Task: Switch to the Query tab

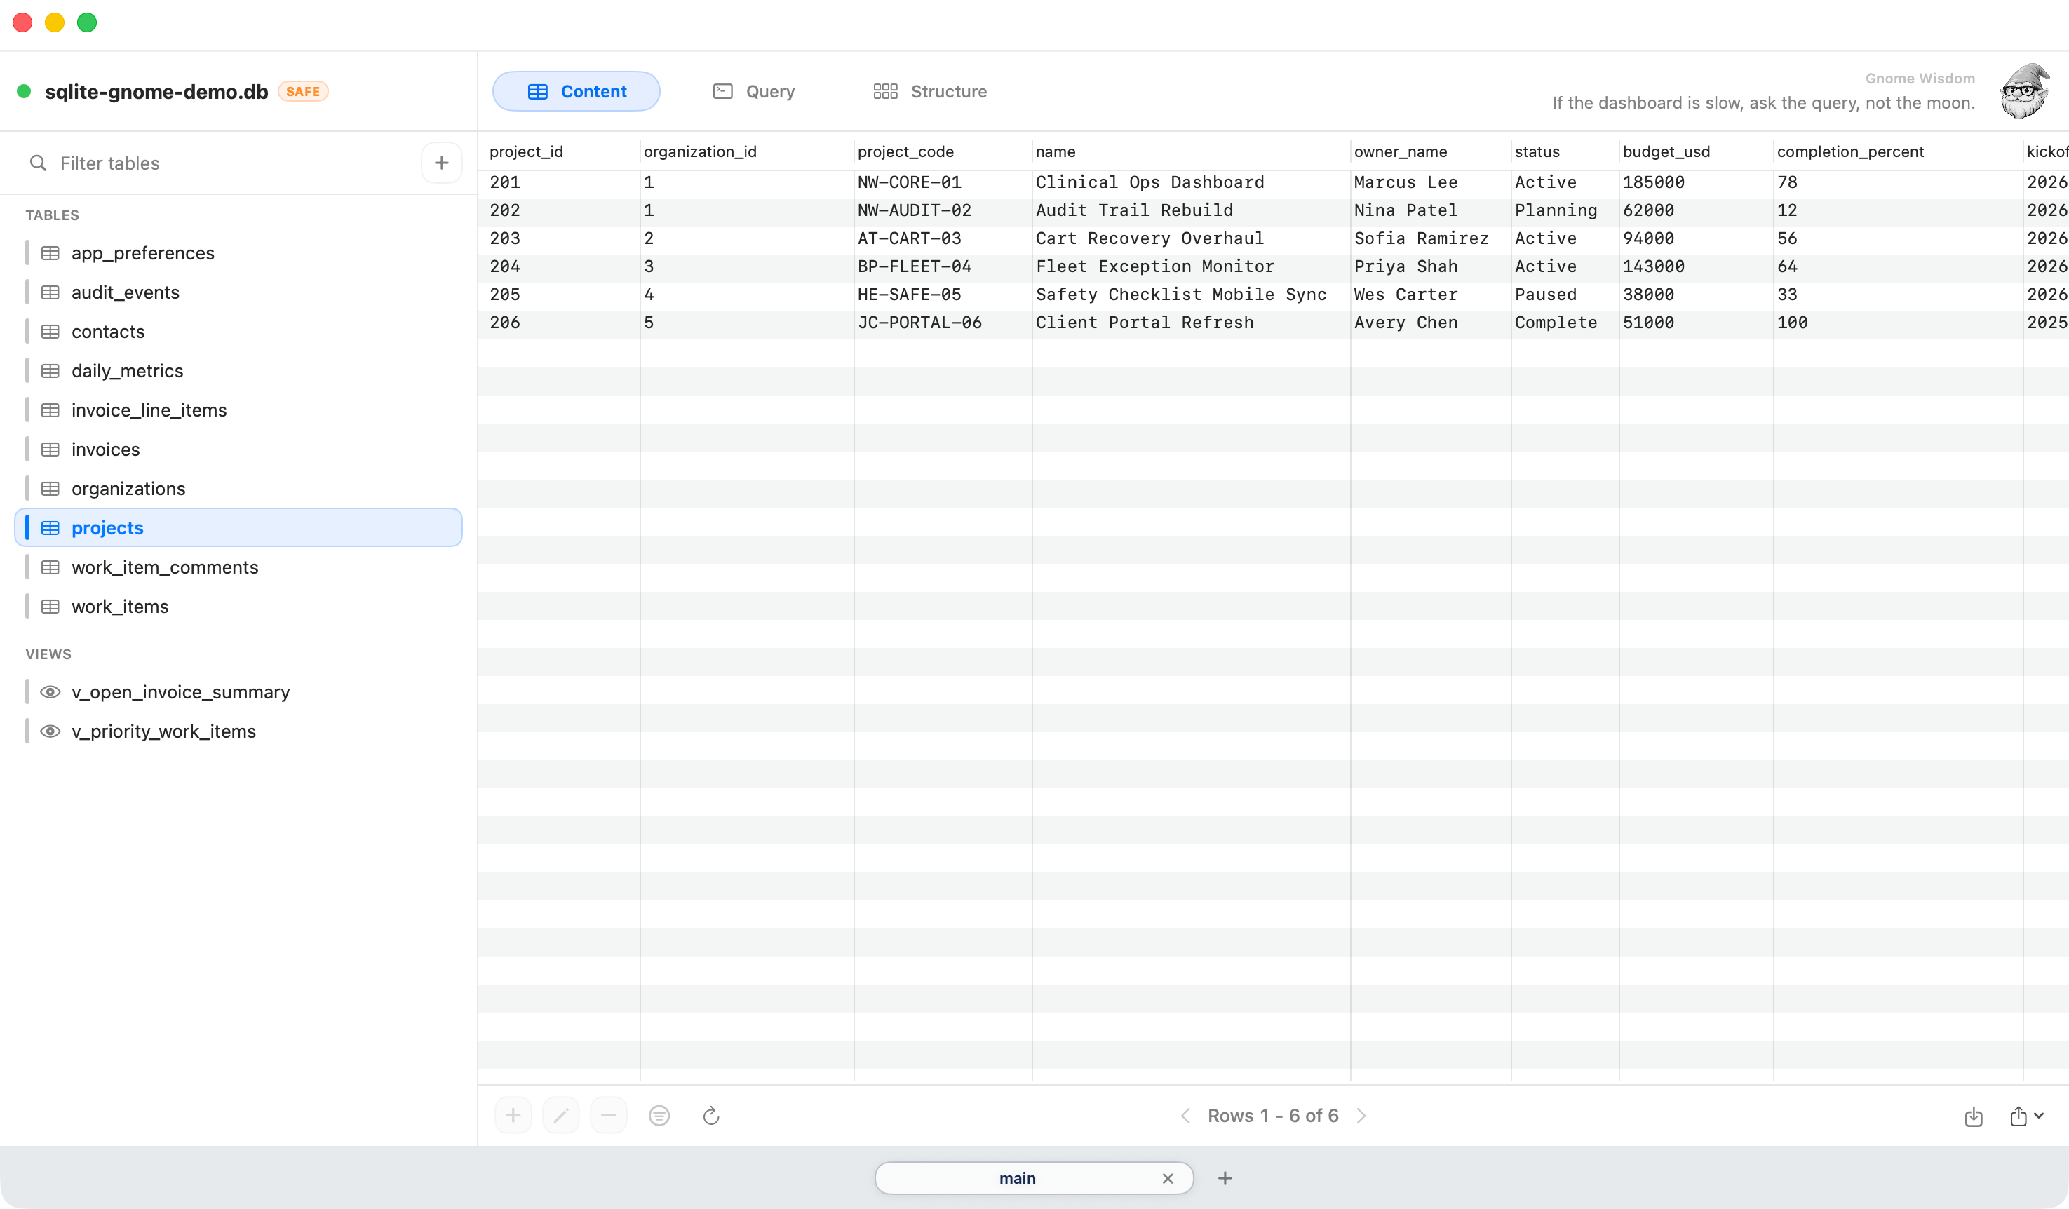Action: pyautogui.click(x=754, y=91)
